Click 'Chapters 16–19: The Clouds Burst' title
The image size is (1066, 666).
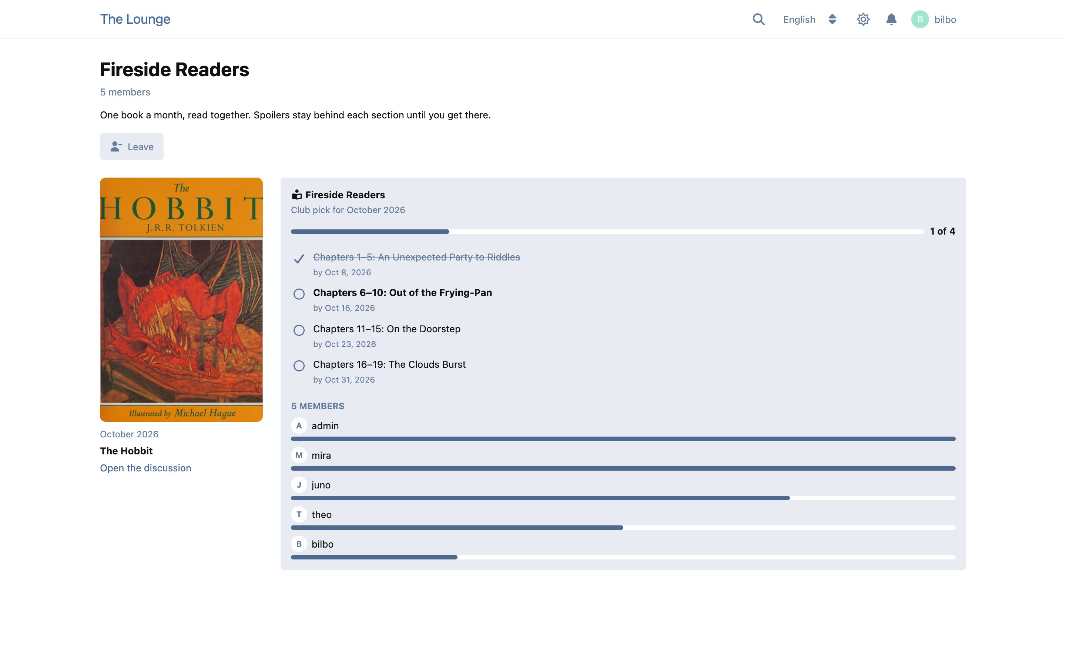tap(389, 364)
